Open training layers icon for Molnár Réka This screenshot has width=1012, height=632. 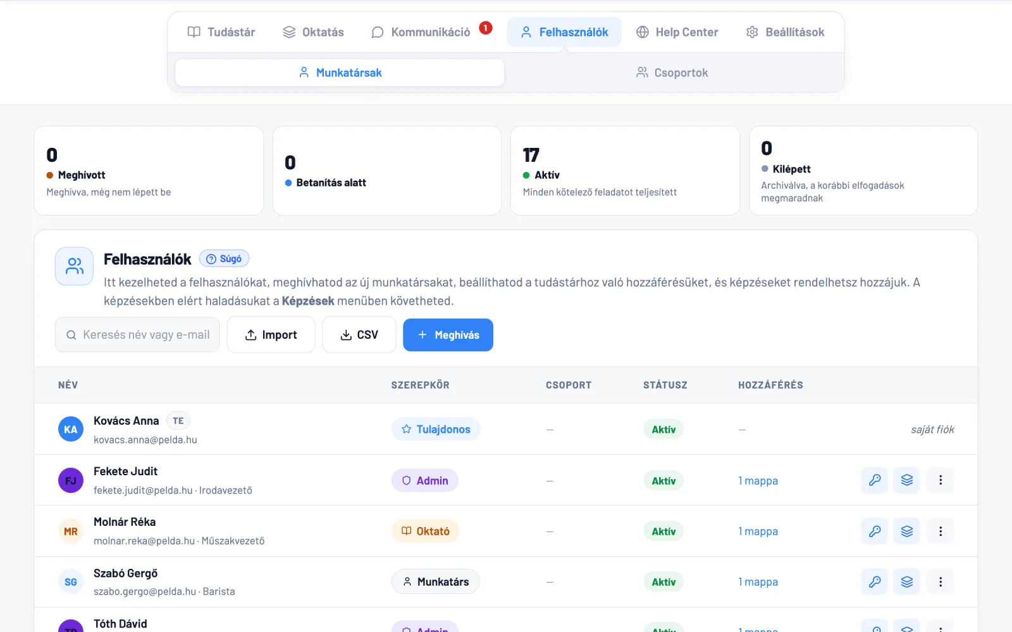pyautogui.click(x=906, y=531)
